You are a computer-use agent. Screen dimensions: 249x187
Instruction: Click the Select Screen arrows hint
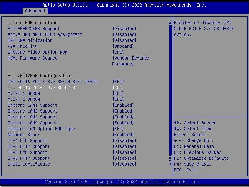click(x=195, y=123)
